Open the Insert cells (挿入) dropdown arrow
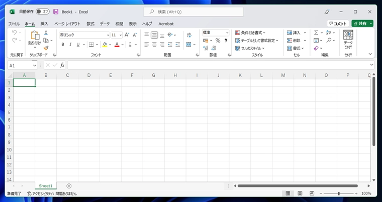Screen dimensions: 382x202 tap(305, 33)
